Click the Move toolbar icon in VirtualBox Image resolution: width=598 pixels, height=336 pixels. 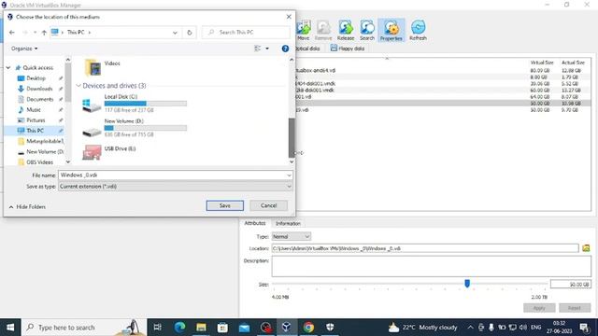tap(304, 30)
